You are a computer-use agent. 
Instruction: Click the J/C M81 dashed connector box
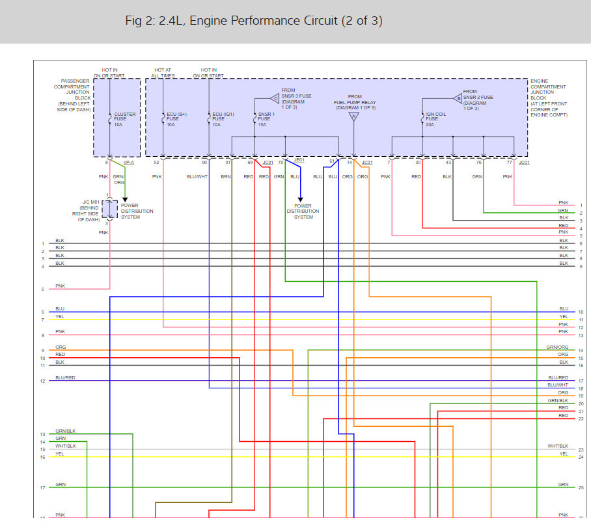point(110,209)
